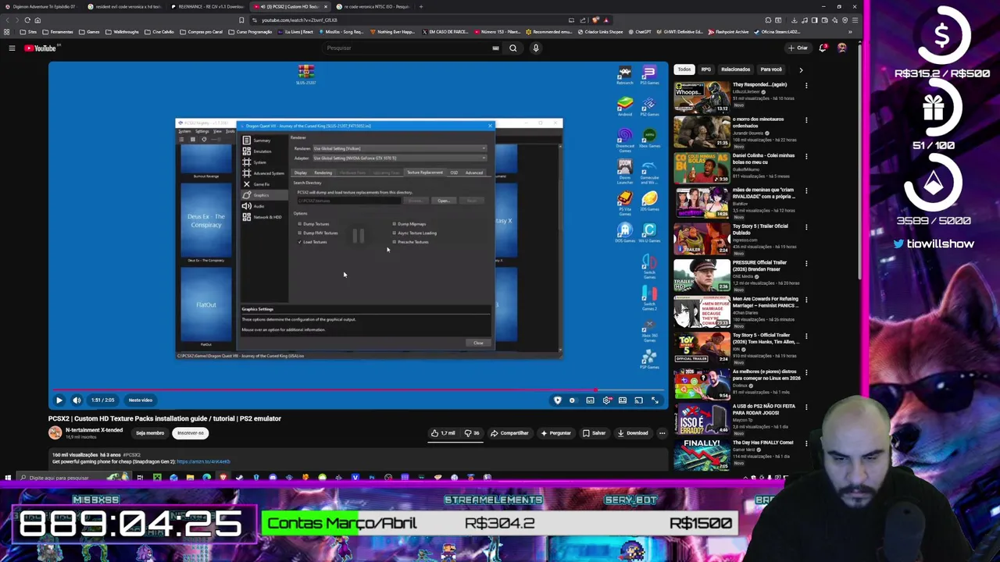Click the magnifier search button
Viewport: 1000px width, 562px height.
pyautogui.click(x=513, y=48)
